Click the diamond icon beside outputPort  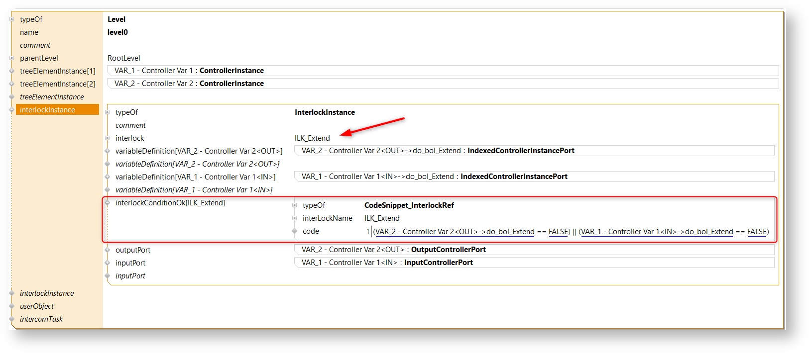click(108, 250)
